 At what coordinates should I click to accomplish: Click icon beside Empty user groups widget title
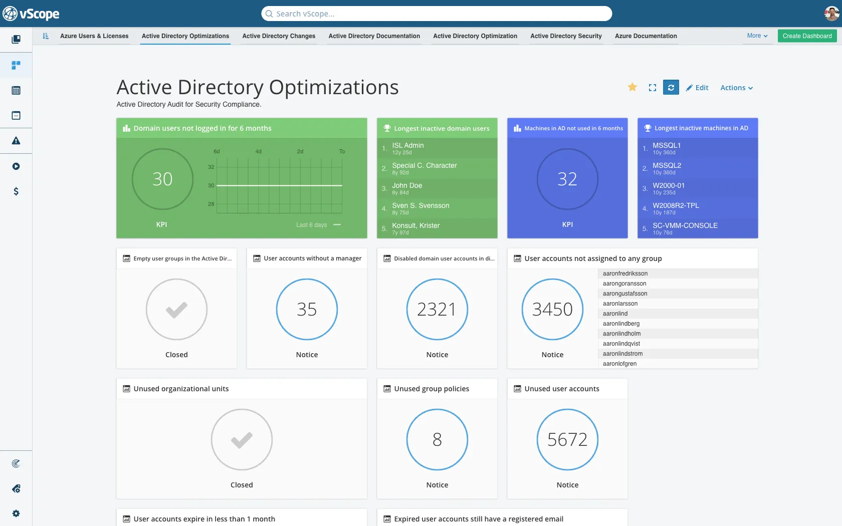click(126, 258)
